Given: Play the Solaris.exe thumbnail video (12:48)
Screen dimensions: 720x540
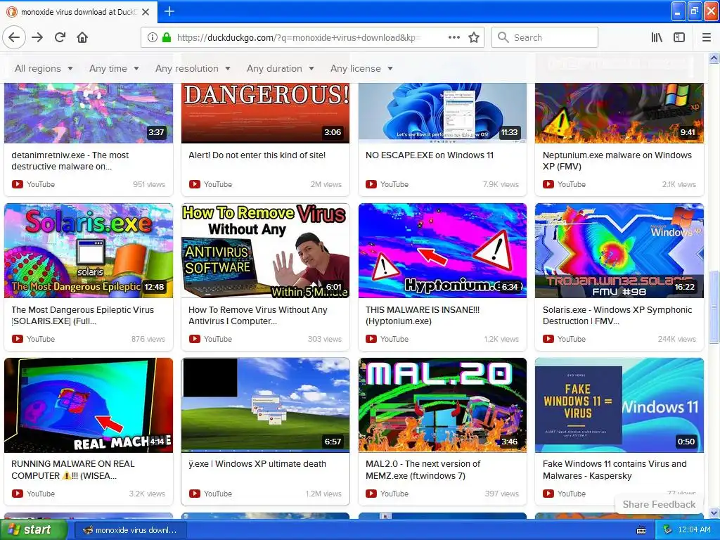Looking at the screenshot, I should coord(89,251).
